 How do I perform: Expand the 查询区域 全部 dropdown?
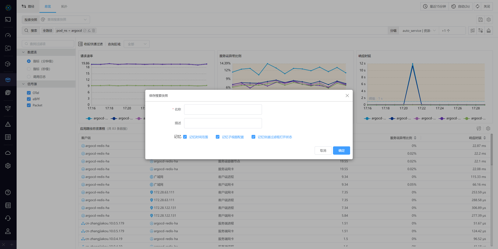pos(137,44)
